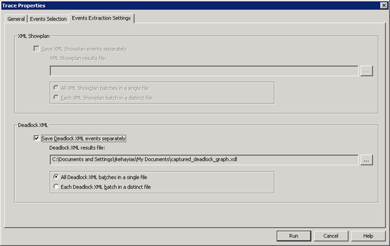Click the XML Showplan results file field

click(x=204, y=71)
